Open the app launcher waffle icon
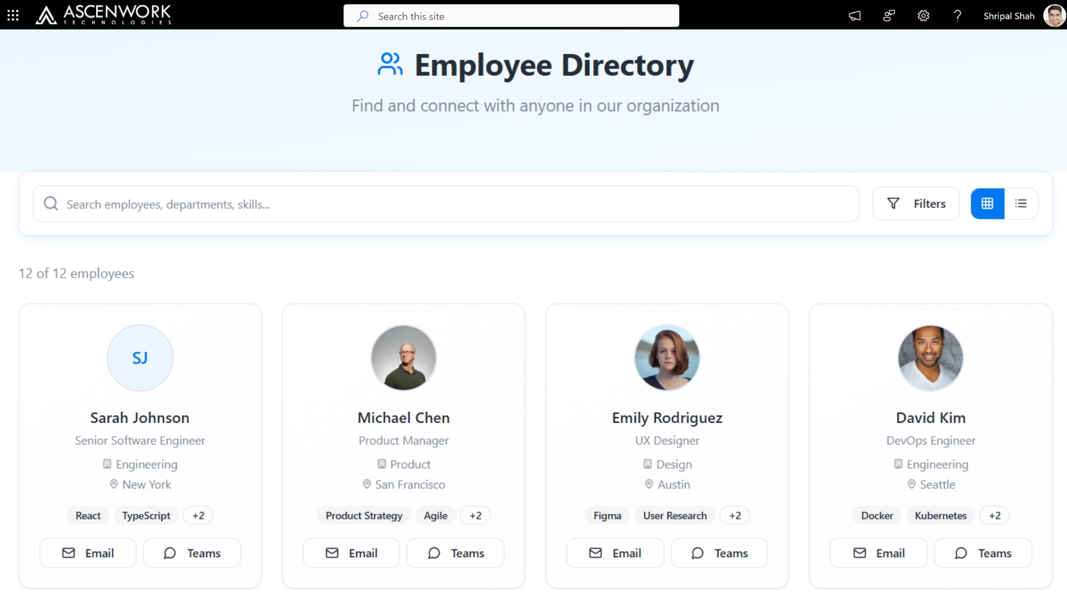 pos(13,16)
